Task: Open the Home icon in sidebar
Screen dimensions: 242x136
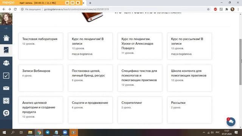Action: pos(6,38)
